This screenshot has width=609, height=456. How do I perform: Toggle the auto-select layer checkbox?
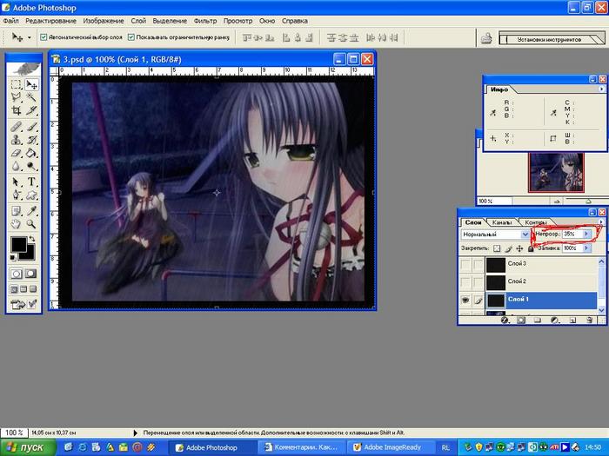(x=43, y=37)
